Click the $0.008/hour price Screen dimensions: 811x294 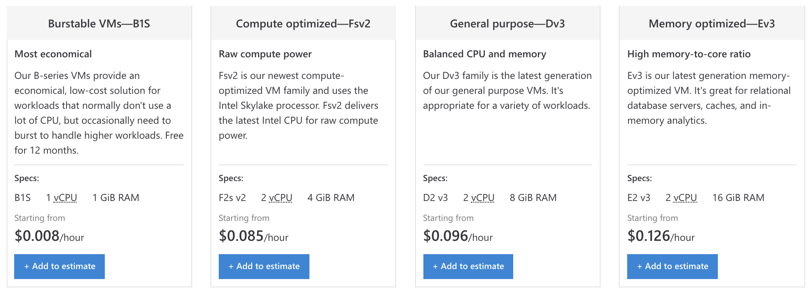point(49,236)
